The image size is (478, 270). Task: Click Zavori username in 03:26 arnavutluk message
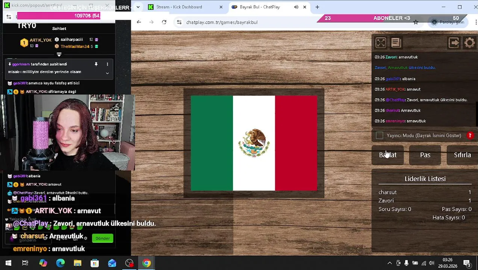tap(391, 57)
